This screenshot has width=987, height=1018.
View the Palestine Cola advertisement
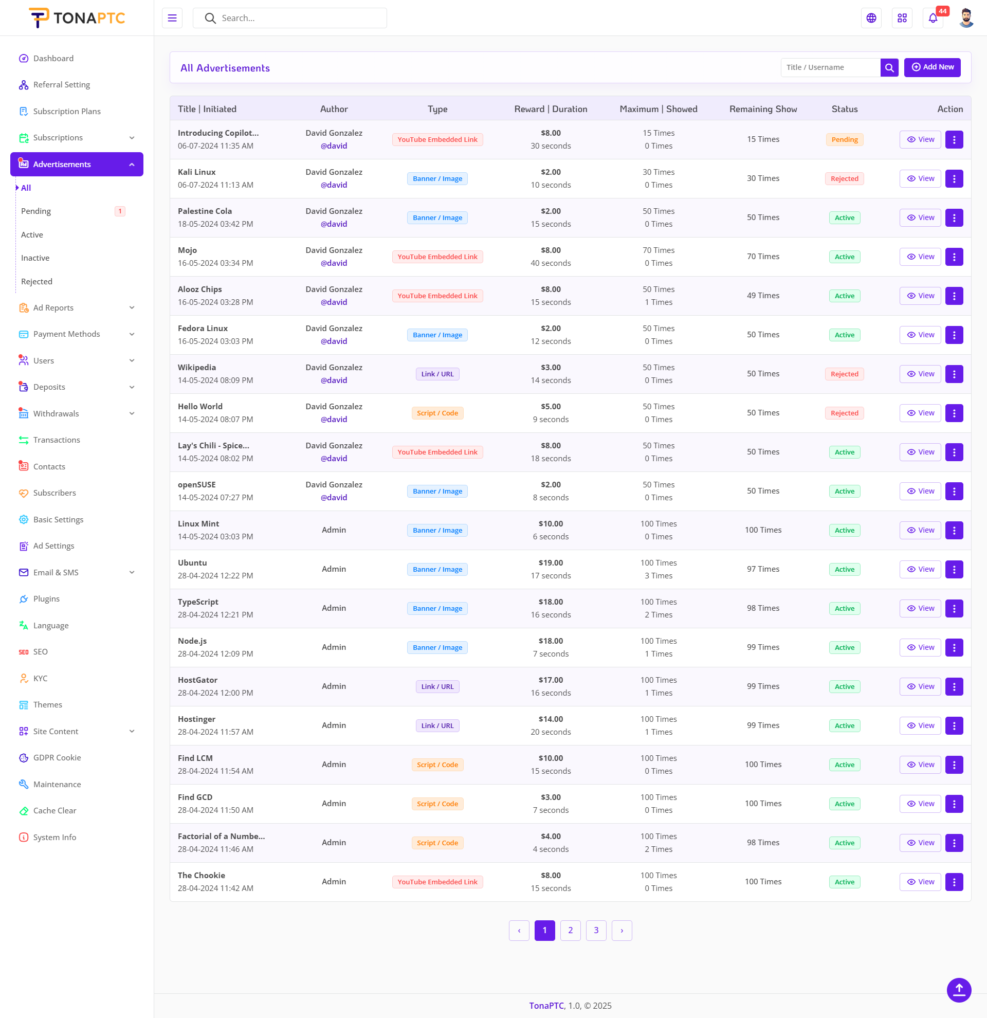(920, 217)
